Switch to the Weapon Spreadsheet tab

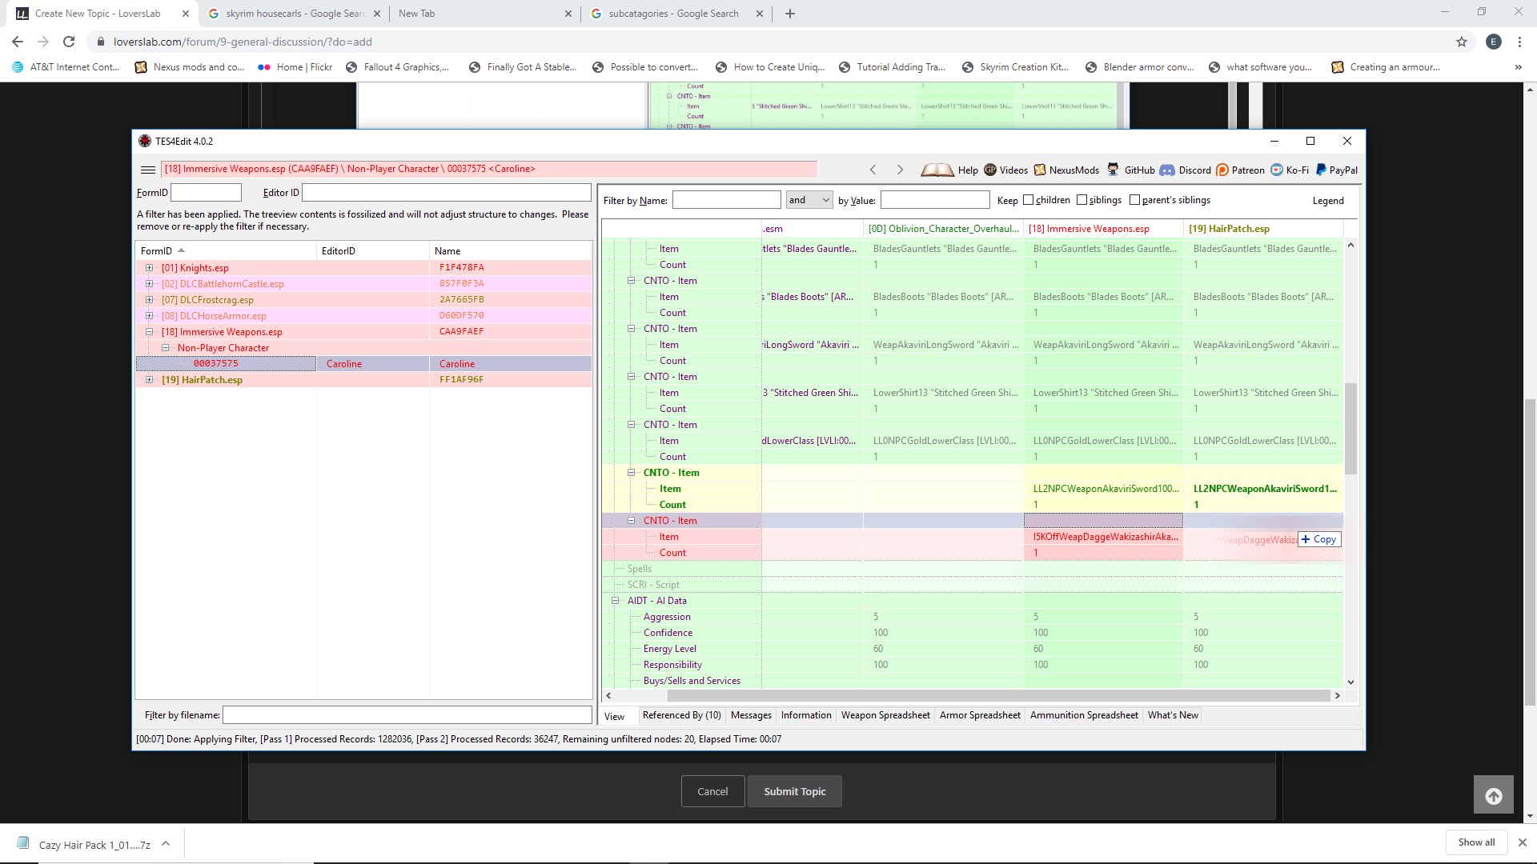point(885,715)
